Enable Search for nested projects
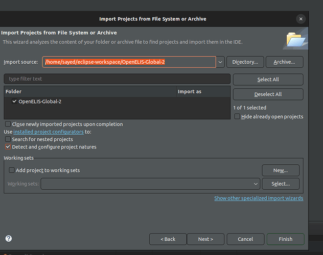This screenshot has width=323, height=255. [x=8, y=139]
